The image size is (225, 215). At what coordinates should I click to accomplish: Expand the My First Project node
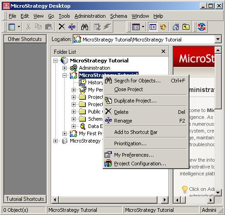tap(64, 133)
